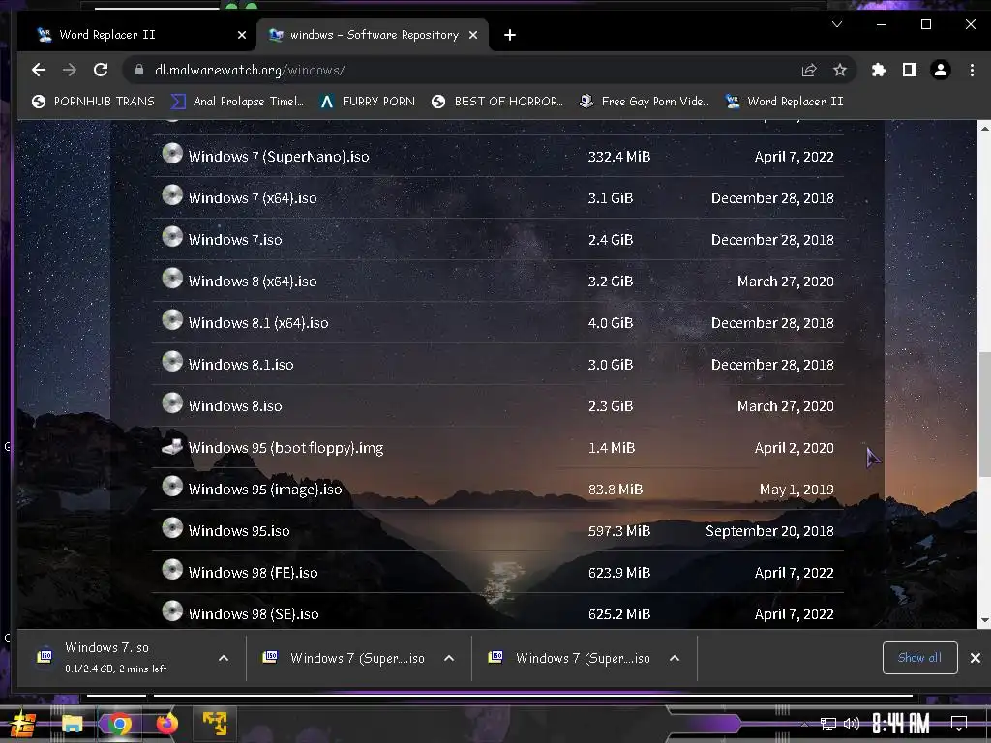Download Windows 7 (x64).iso

(253, 198)
